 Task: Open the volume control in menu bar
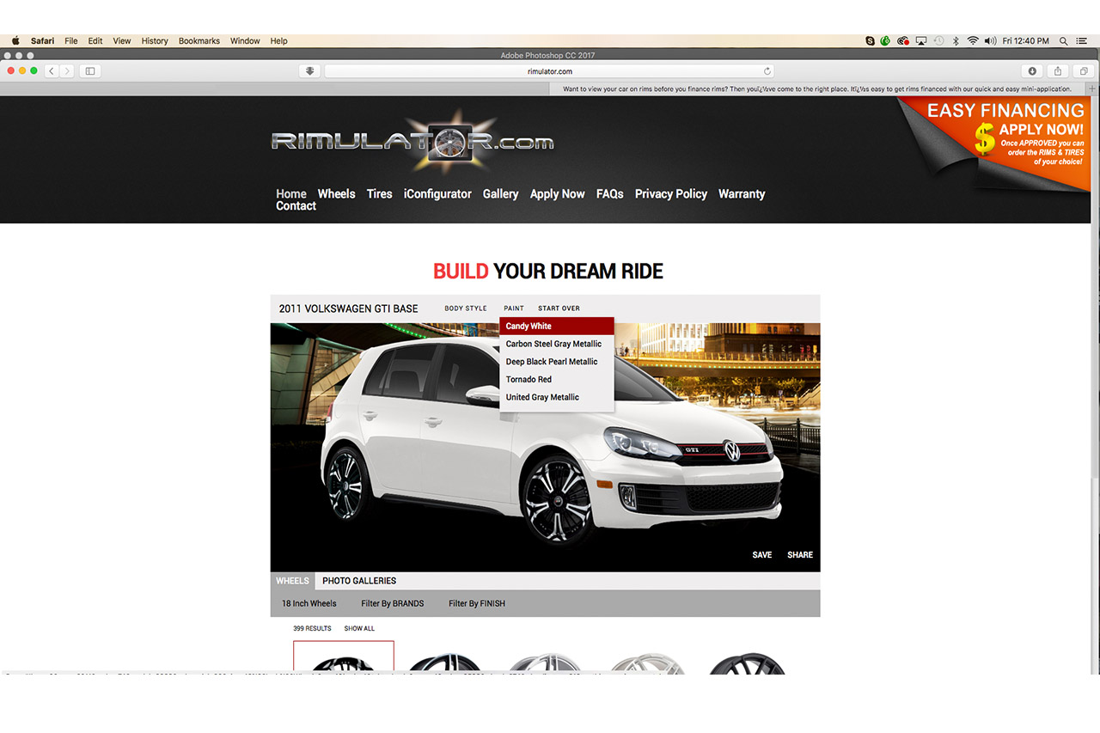pos(990,40)
